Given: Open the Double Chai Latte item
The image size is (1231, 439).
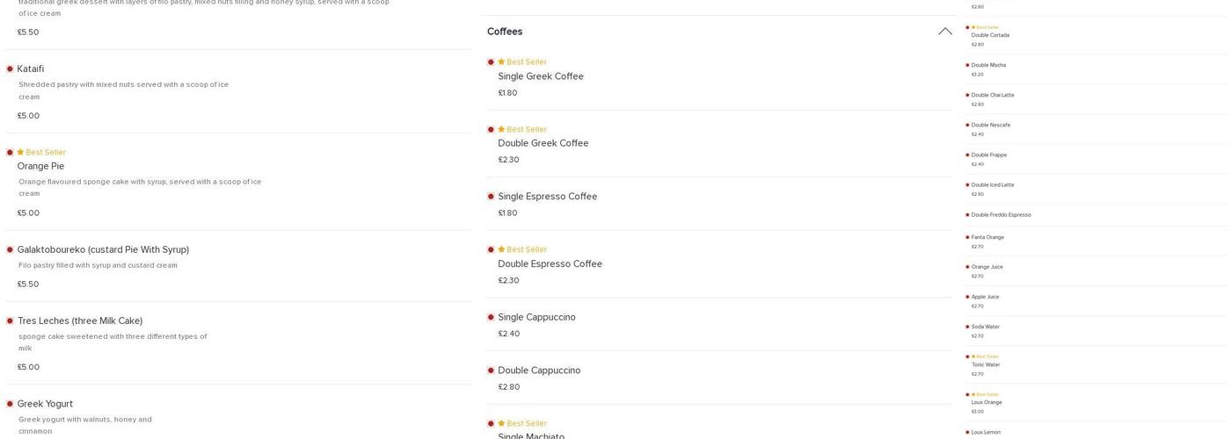Looking at the screenshot, I should pos(992,95).
